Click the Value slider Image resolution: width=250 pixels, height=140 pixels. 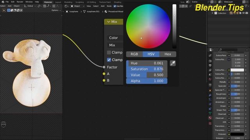pyautogui.click(x=147, y=75)
